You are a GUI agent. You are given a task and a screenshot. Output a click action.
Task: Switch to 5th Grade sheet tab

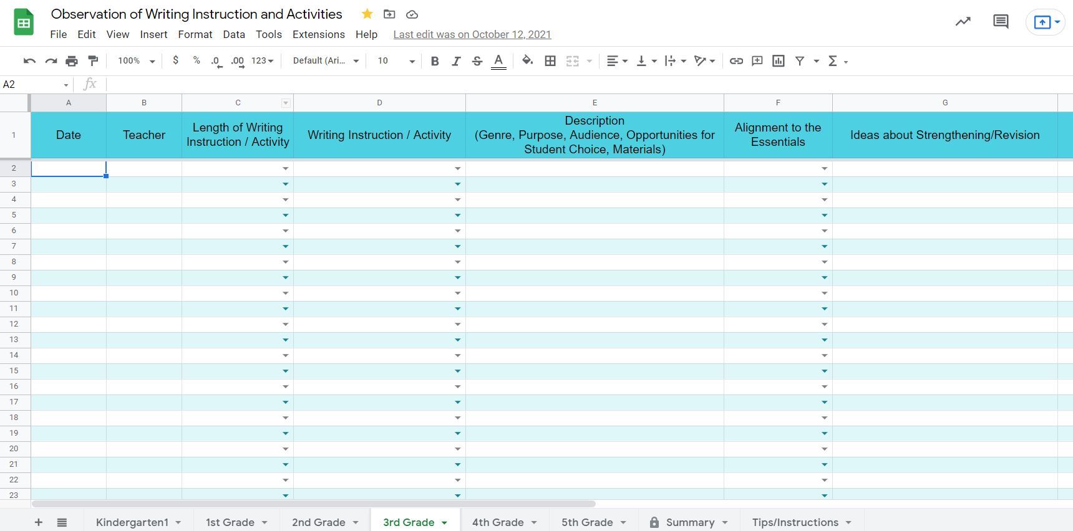click(587, 522)
